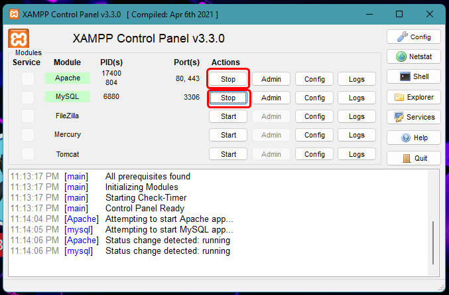This screenshot has width=449, height=295.
Task: Open the Tomcat Config menu
Action: pos(314,154)
